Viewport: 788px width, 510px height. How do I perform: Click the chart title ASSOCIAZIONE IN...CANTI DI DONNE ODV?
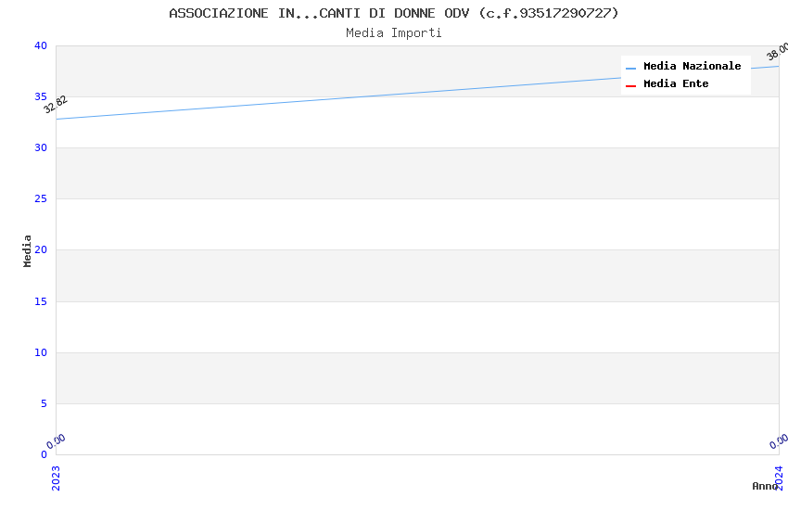[394, 13]
